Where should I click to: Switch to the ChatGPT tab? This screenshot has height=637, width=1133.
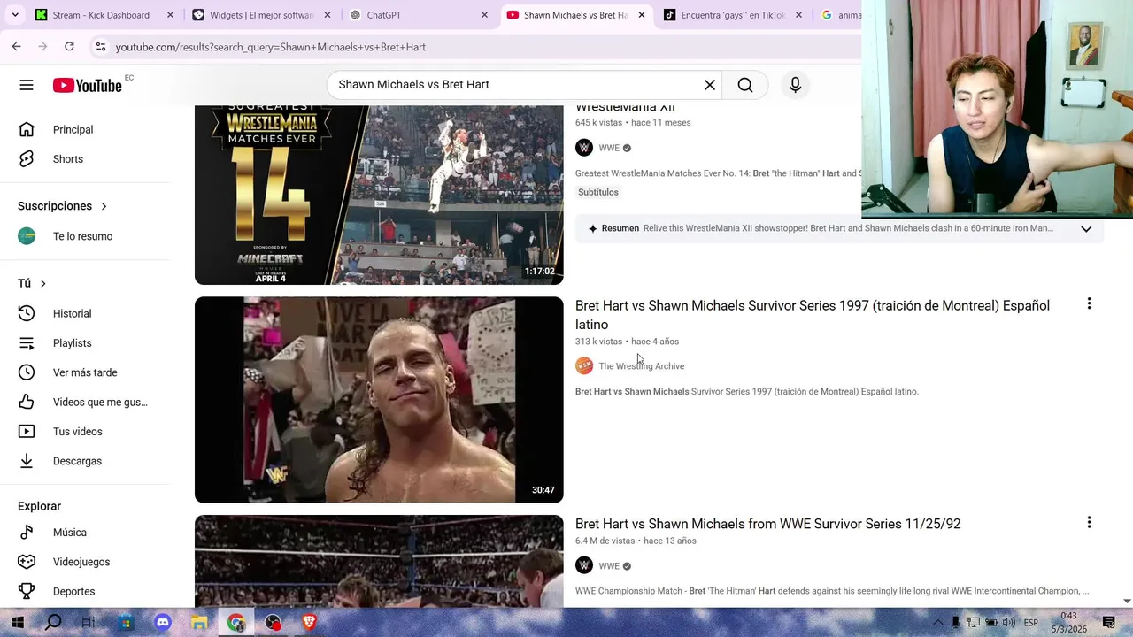click(x=416, y=15)
